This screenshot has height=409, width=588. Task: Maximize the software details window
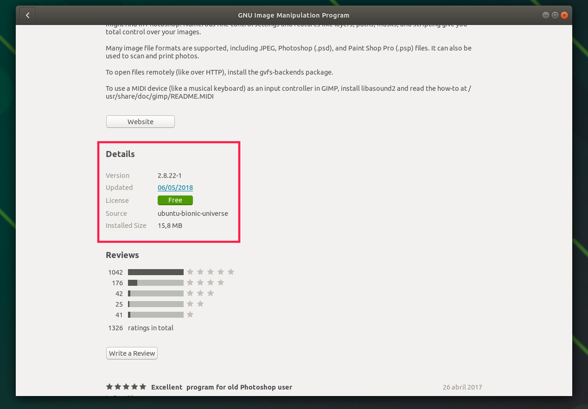(x=555, y=15)
